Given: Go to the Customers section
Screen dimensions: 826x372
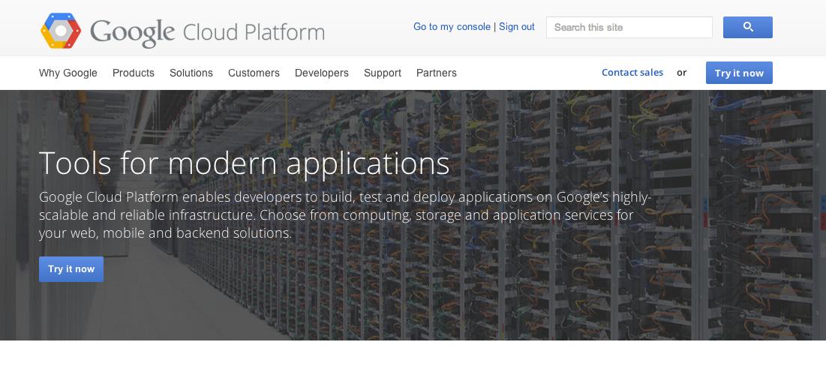Looking at the screenshot, I should pyautogui.click(x=254, y=73).
